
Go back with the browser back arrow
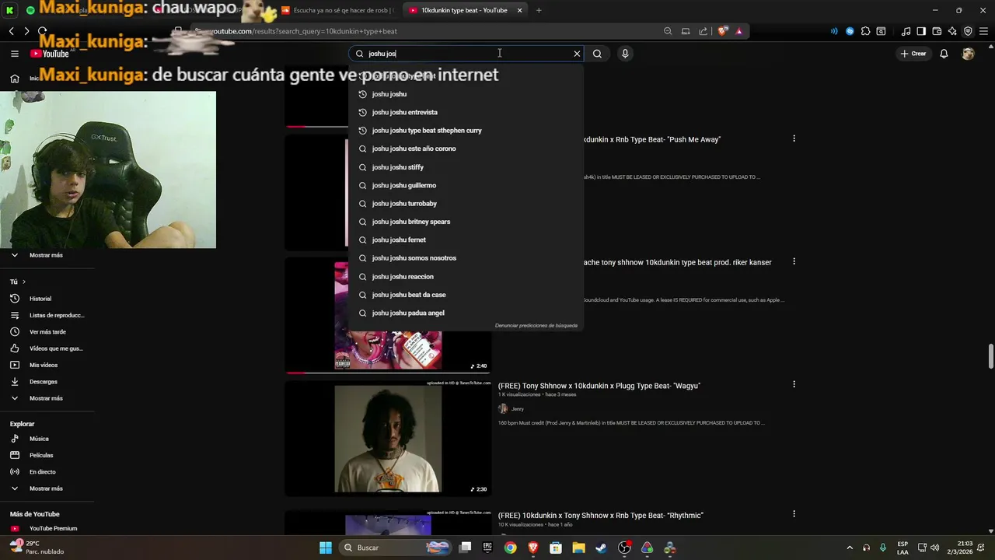[12, 31]
